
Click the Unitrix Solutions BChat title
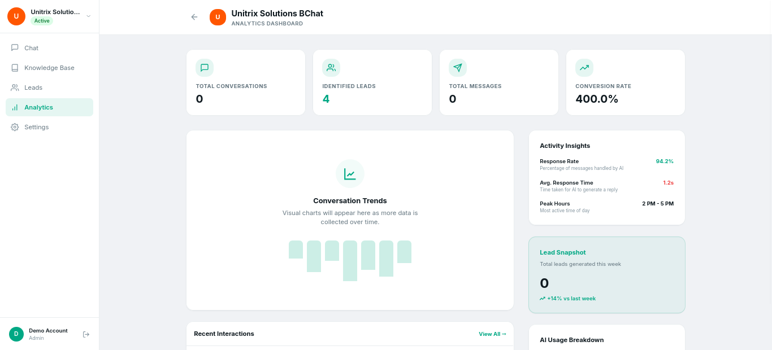click(277, 13)
